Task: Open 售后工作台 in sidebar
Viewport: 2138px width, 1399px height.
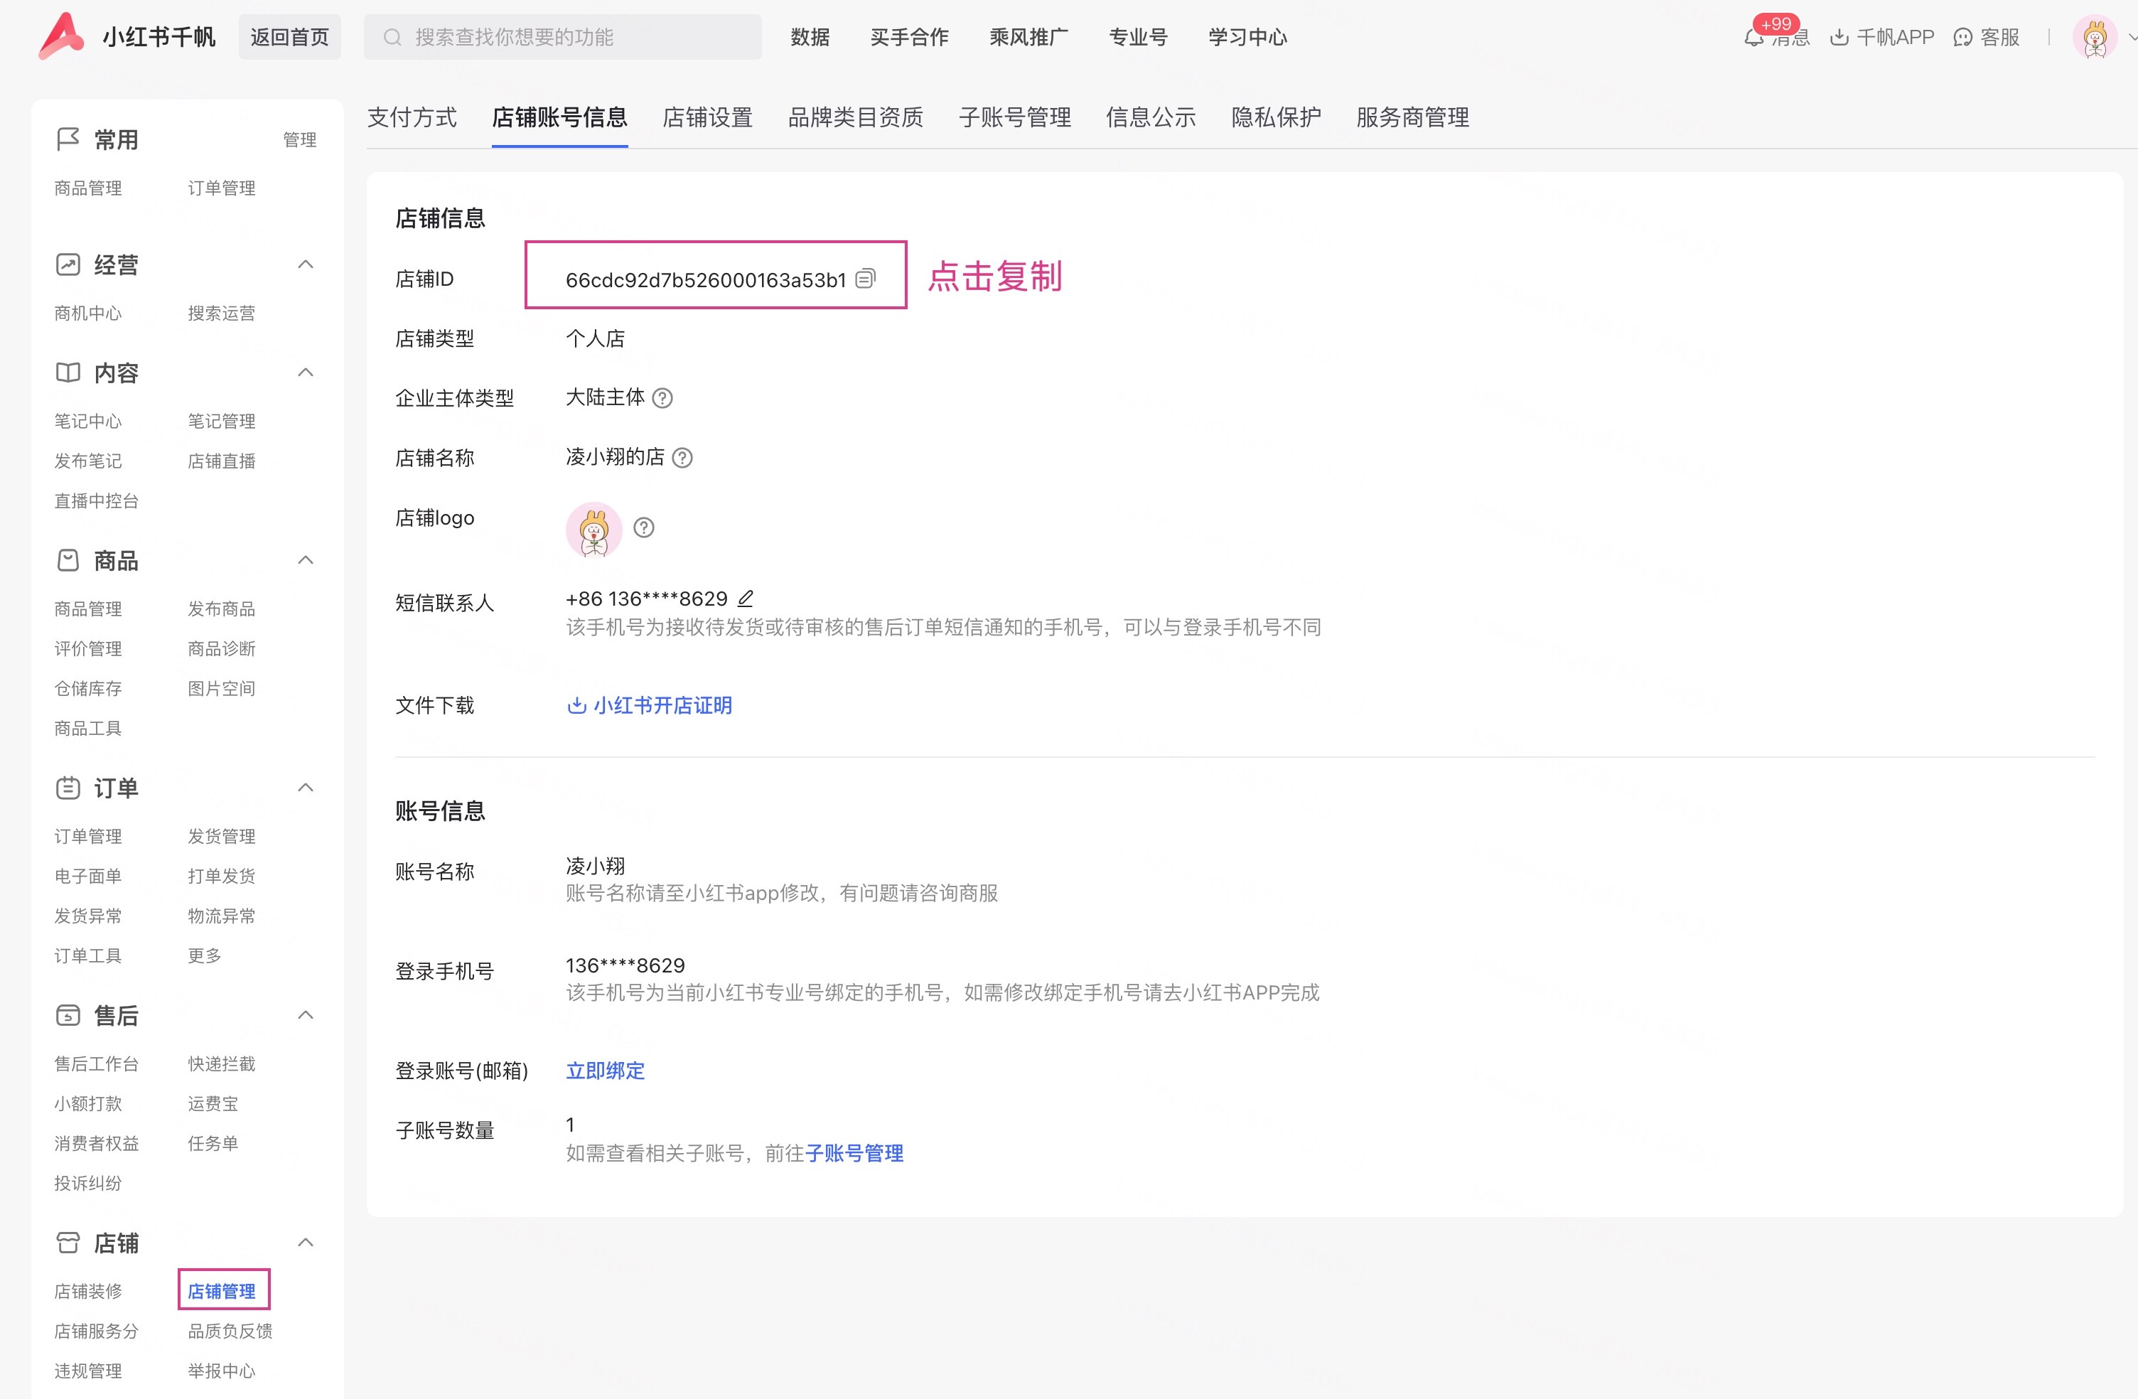Action: [x=96, y=1063]
